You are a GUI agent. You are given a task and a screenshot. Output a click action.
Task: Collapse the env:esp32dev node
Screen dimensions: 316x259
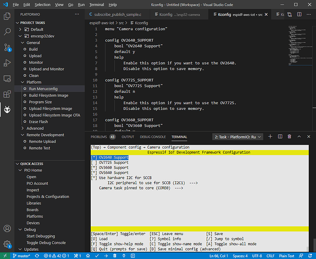[x=20, y=36]
